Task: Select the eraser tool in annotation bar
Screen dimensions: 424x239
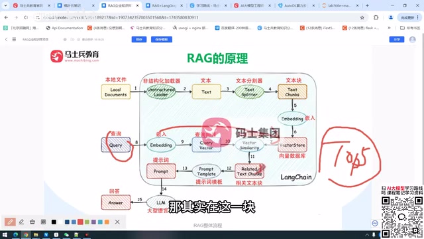Action: click(32, 222)
